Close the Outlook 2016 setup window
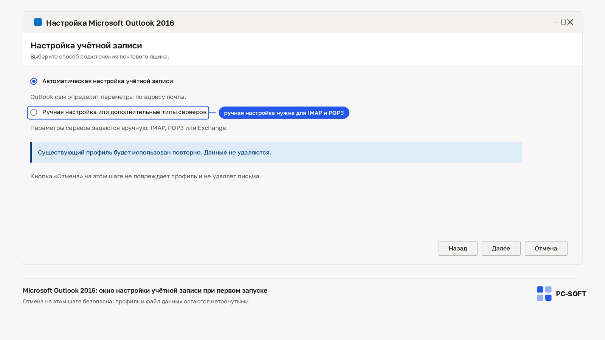The height and width of the screenshot is (340, 605). pyautogui.click(x=571, y=22)
